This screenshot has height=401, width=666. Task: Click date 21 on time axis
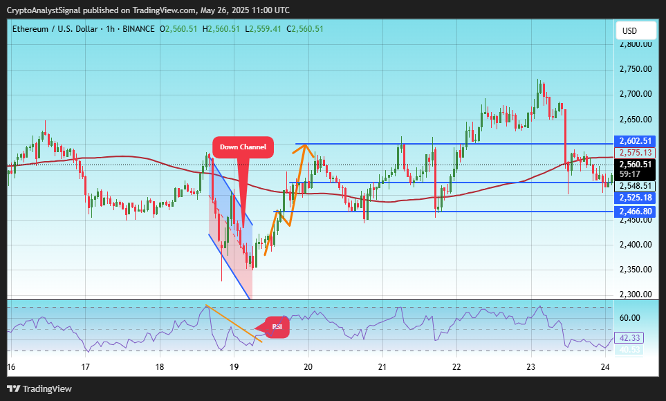382,367
